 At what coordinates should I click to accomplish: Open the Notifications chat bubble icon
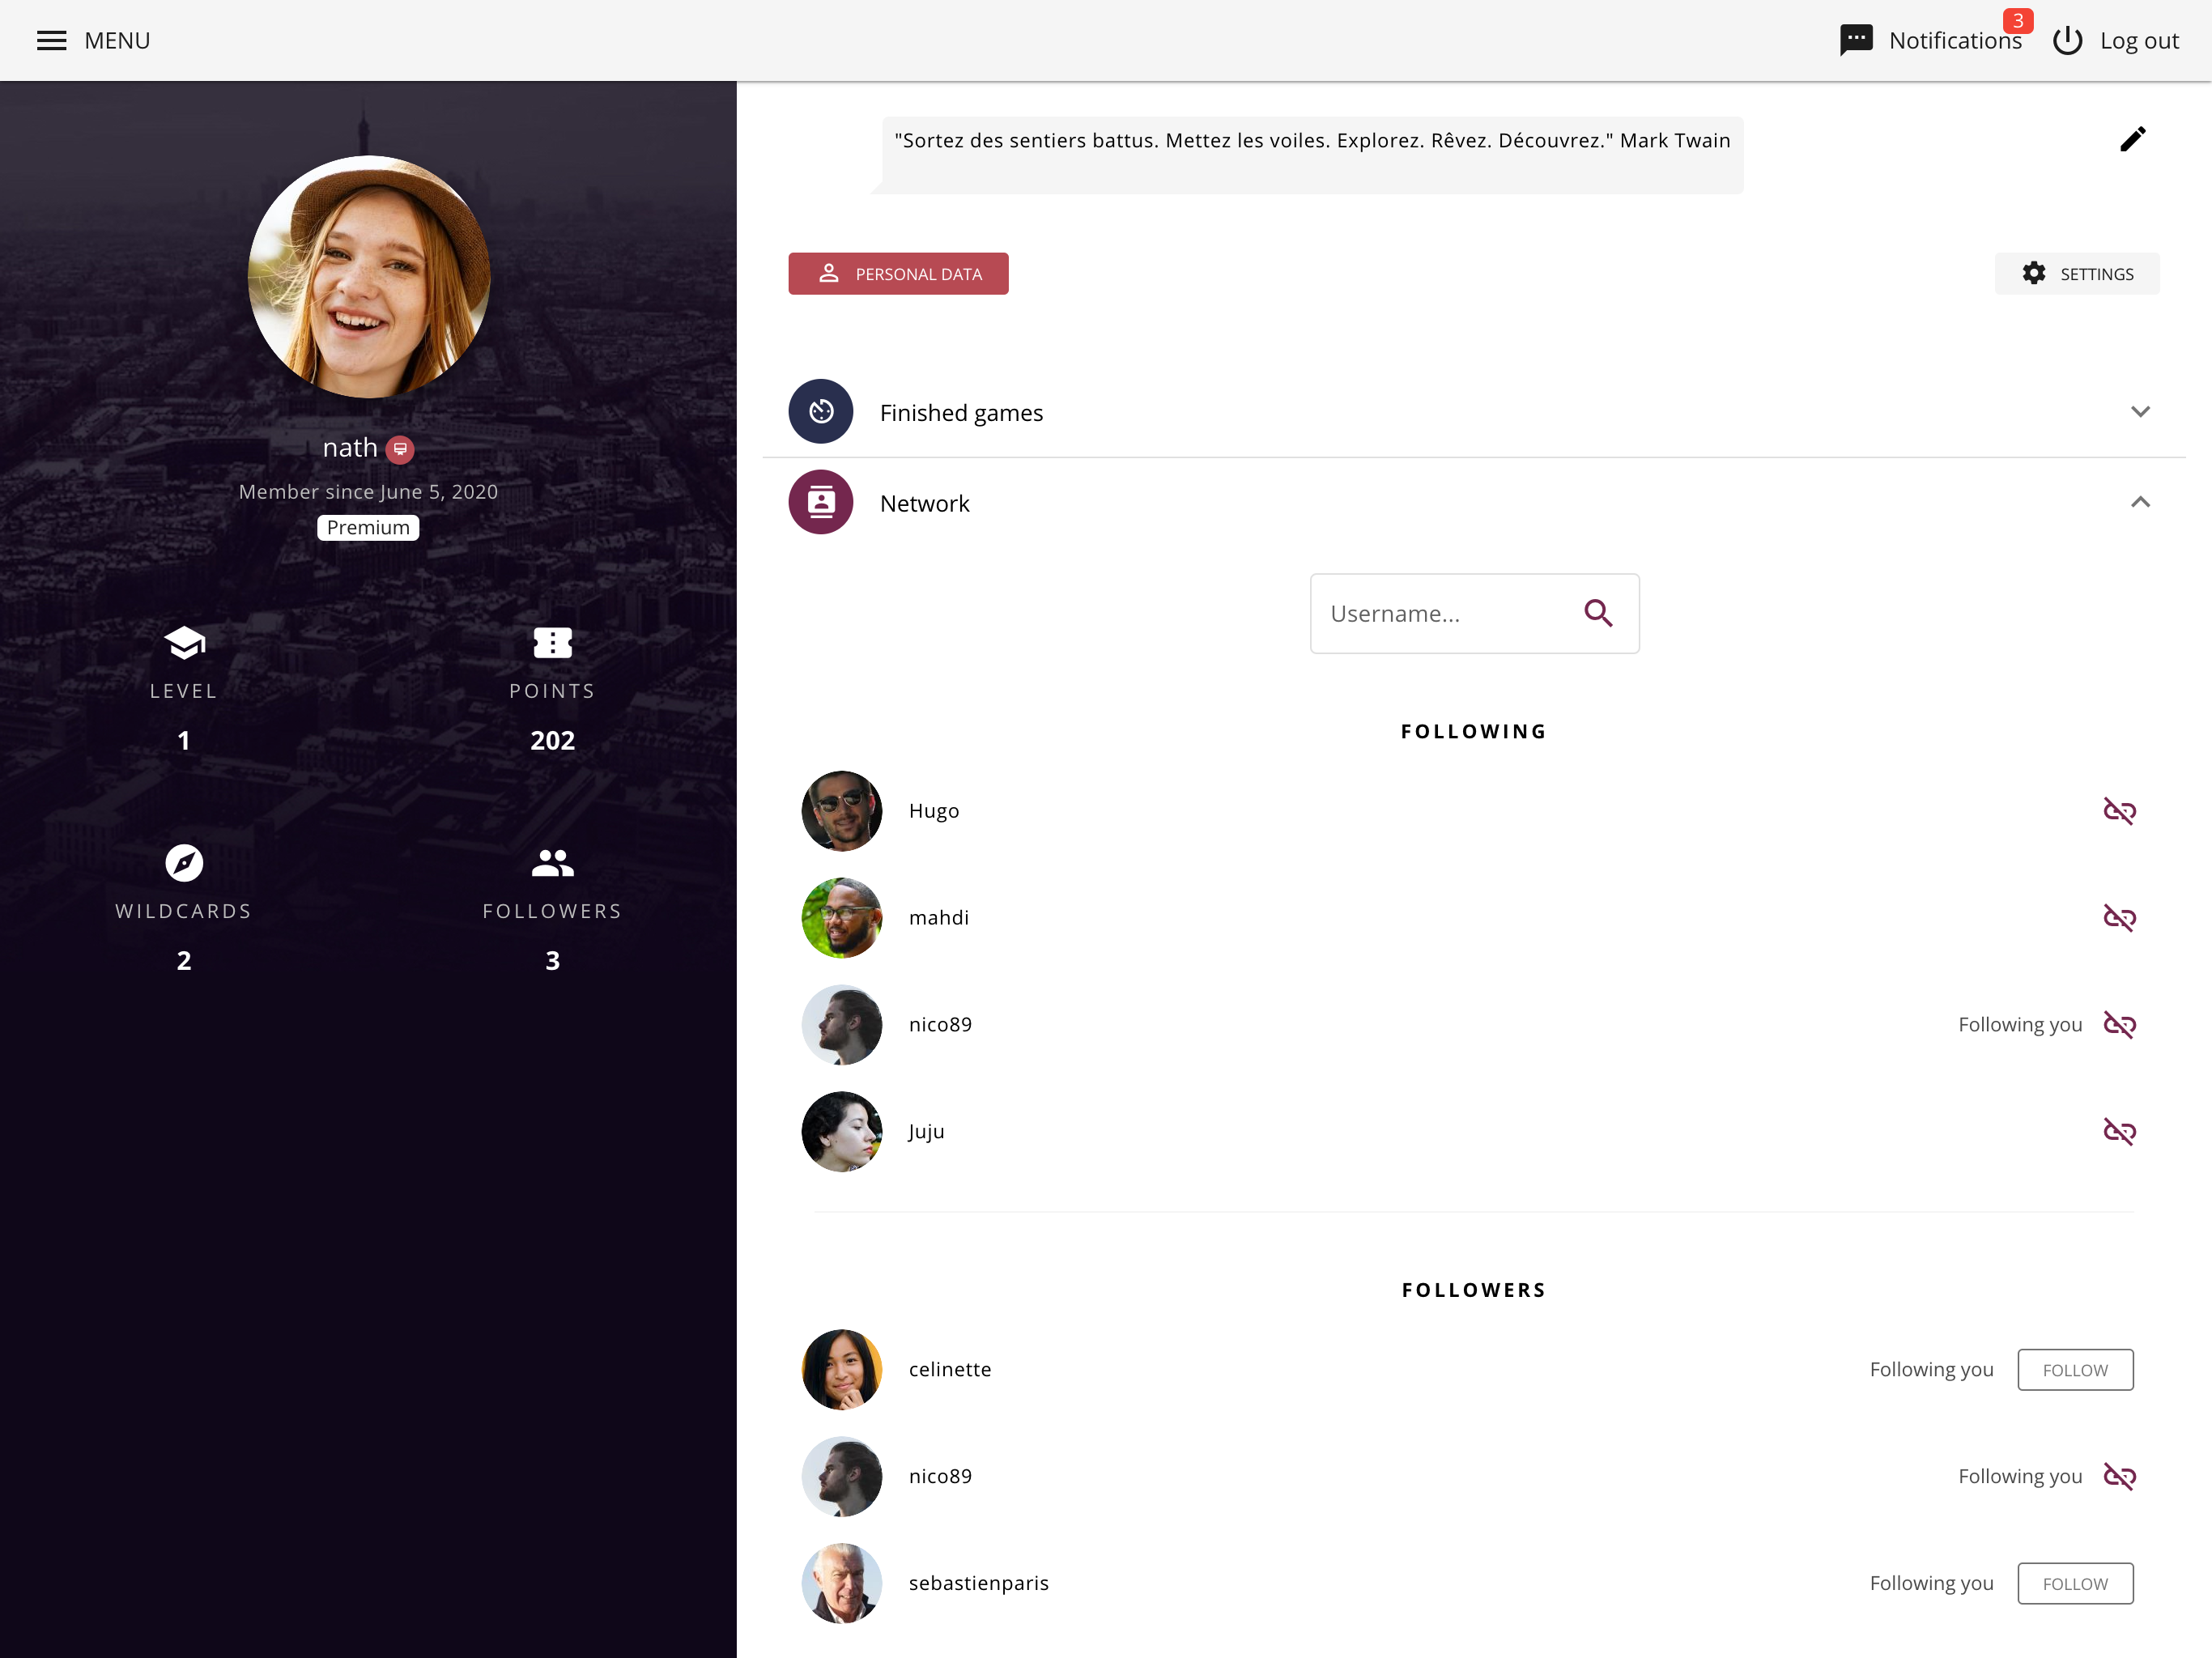tap(1856, 40)
